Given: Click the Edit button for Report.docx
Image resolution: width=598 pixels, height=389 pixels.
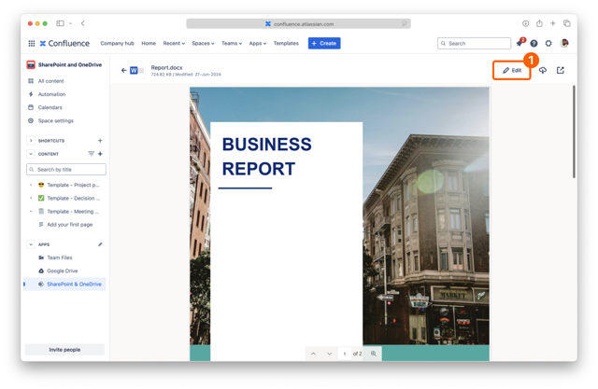Looking at the screenshot, I should (512, 71).
